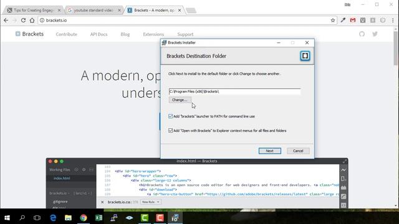This screenshot has width=399, height=224.
Task: Close the Brackets browser tab
Action: point(180,10)
